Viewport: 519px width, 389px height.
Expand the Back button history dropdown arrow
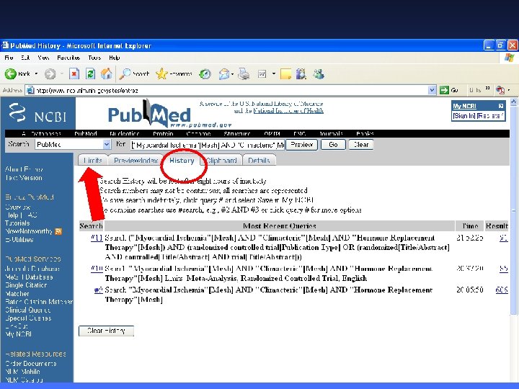[x=36, y=73]
